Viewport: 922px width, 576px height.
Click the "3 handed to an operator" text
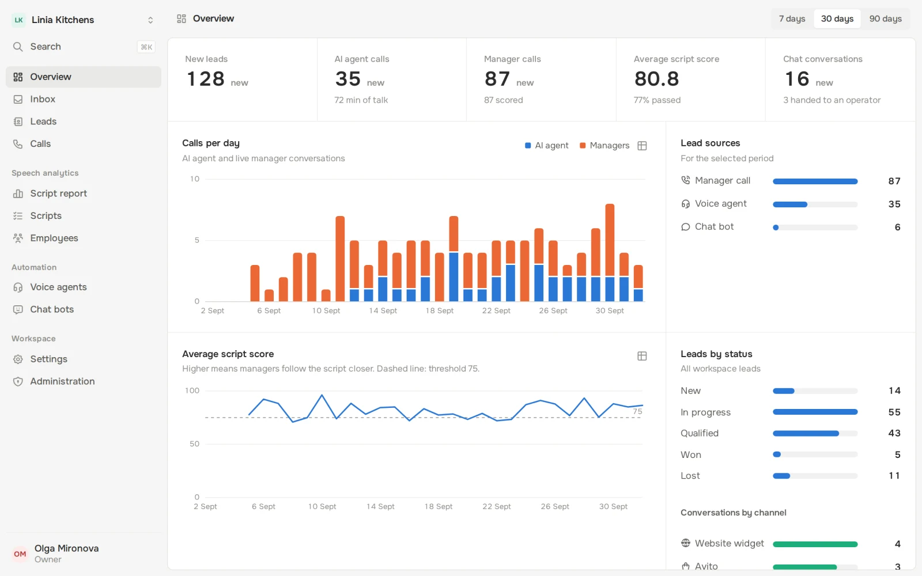tap(832, 100)
